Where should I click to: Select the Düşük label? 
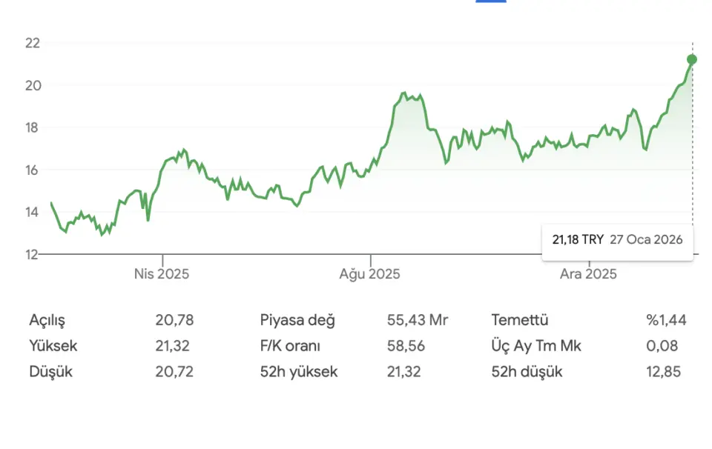point(50,372)
